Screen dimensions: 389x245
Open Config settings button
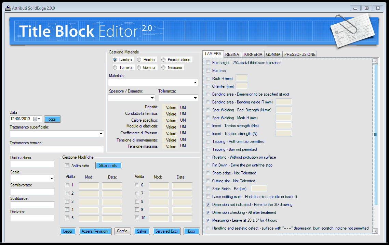click(122, 231)
